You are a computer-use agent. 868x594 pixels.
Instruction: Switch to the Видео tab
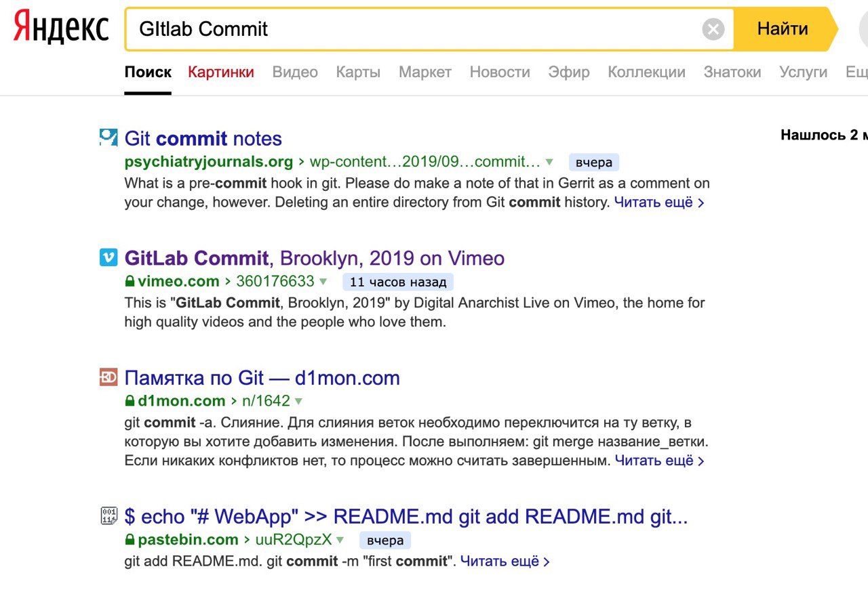(x=295, y=72)
